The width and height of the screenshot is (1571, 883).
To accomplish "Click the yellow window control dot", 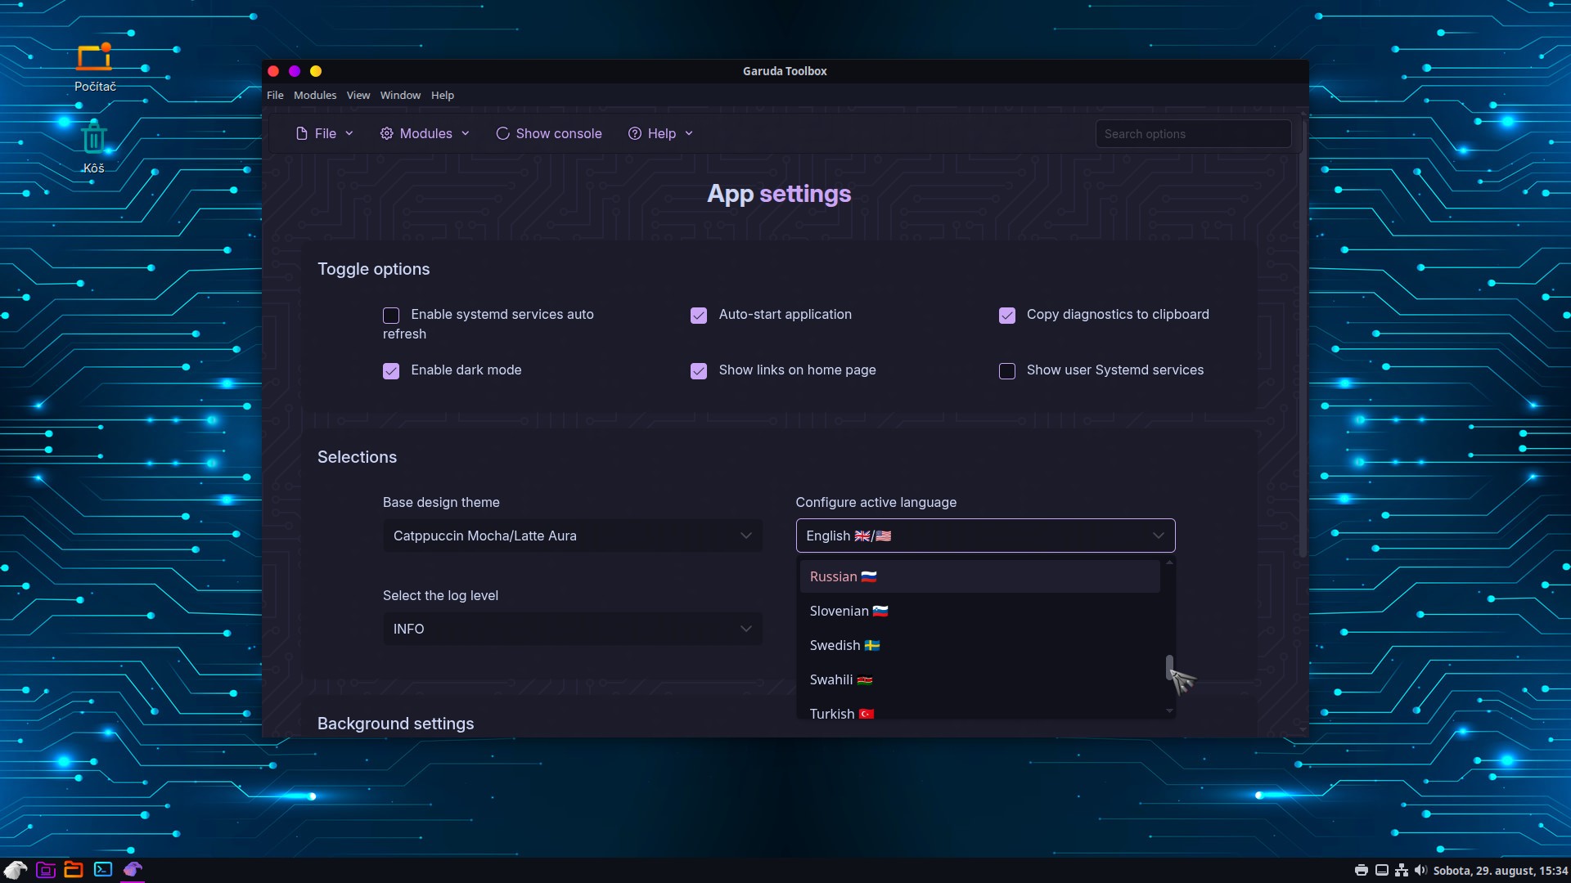I will pyautogui.click(x=316, y=72).
